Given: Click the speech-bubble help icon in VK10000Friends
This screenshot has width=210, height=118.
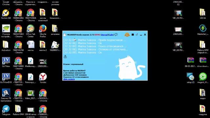Looking at the screenshot, I should pyautogui.click(x=116, y=35).
